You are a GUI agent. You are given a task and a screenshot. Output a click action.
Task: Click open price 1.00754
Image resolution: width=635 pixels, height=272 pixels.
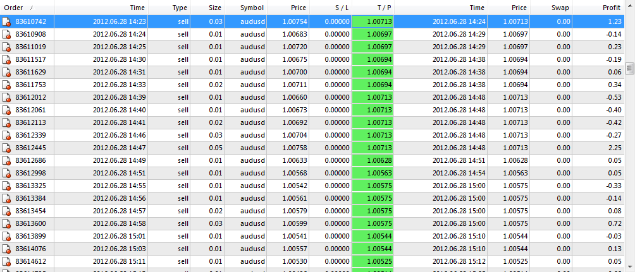point(295,22)
